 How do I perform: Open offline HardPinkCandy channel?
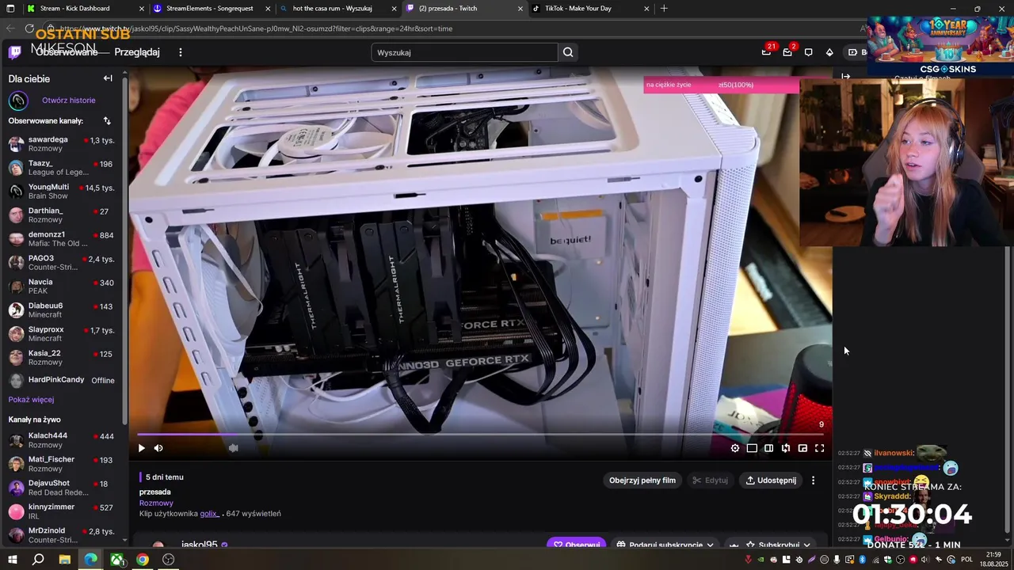[63, 380]
